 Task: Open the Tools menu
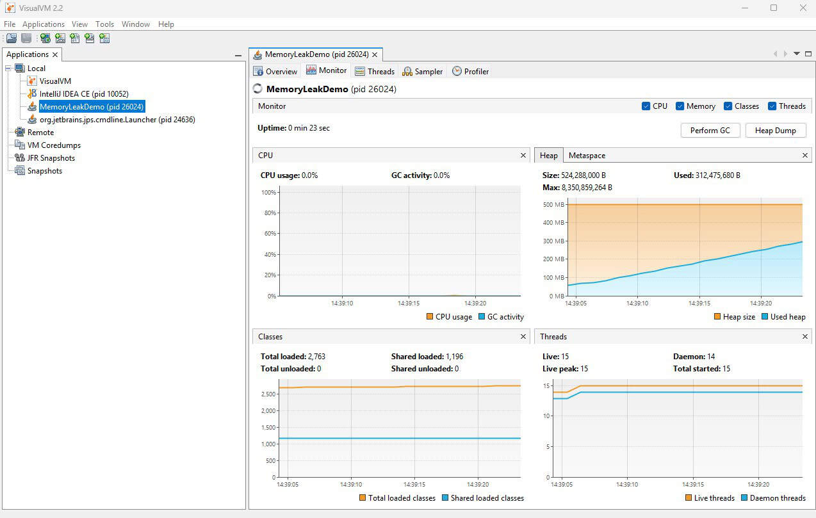104,24
